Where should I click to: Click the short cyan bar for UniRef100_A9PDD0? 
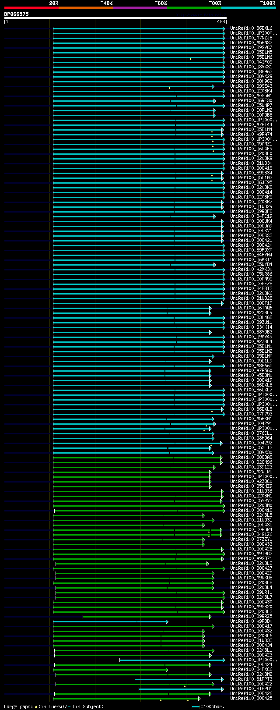[x=110, y=621]
